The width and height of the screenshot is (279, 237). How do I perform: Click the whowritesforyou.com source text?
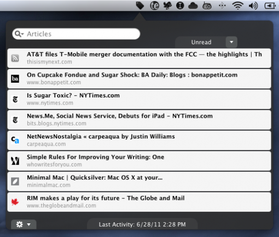[54, 165]
